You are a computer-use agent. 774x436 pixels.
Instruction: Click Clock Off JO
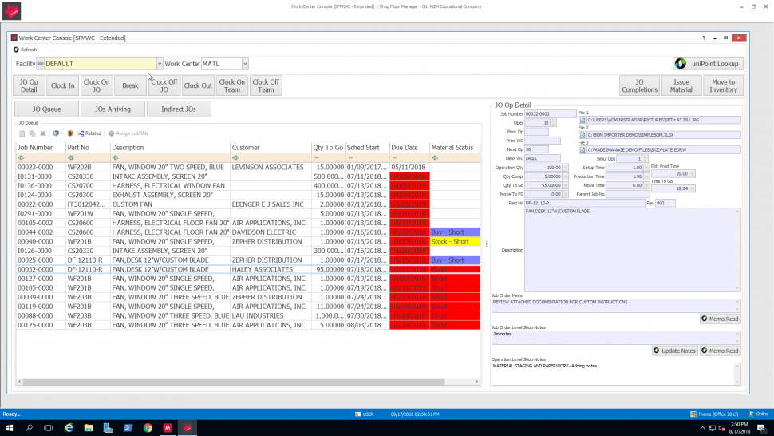[x=164, y=85]
